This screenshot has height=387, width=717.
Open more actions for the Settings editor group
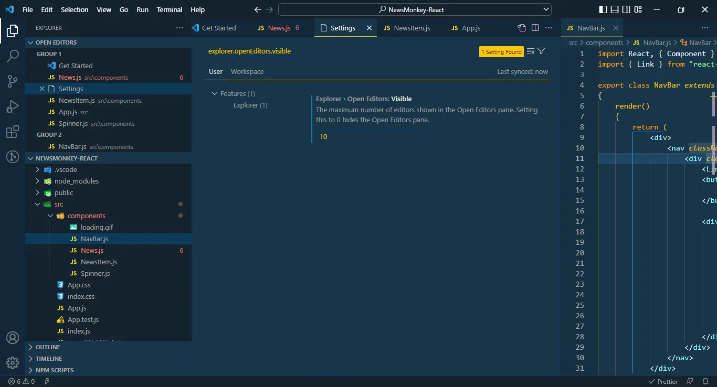click(549, 28)
